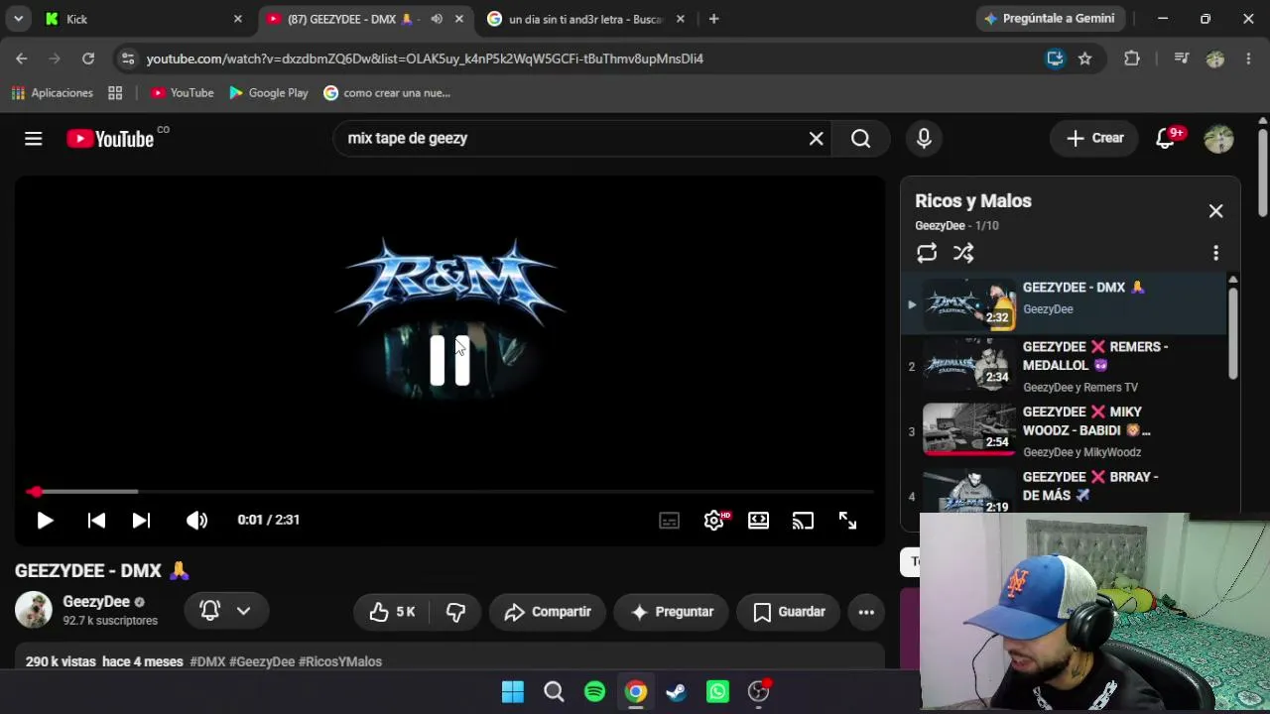The width and height of the screenshot is (1270, 714).
Task: Focus the Chrome address bar URL
Action: coord(425,59)
